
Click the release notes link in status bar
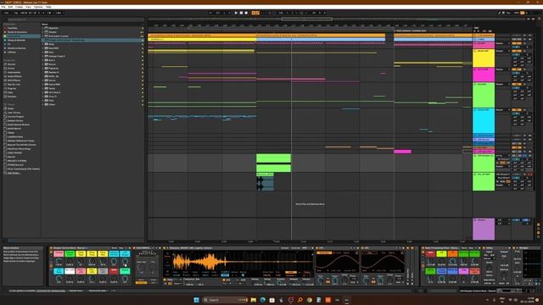(x=51, y=291)
